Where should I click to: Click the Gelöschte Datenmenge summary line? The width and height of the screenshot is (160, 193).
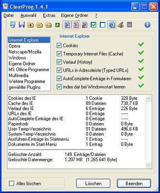click(x=63, y=160)
